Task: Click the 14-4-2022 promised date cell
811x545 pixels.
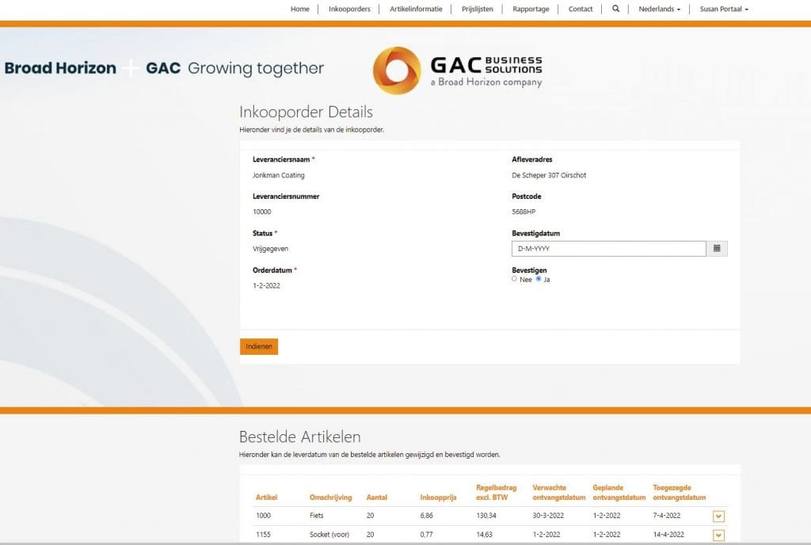Action: point(668,535)
